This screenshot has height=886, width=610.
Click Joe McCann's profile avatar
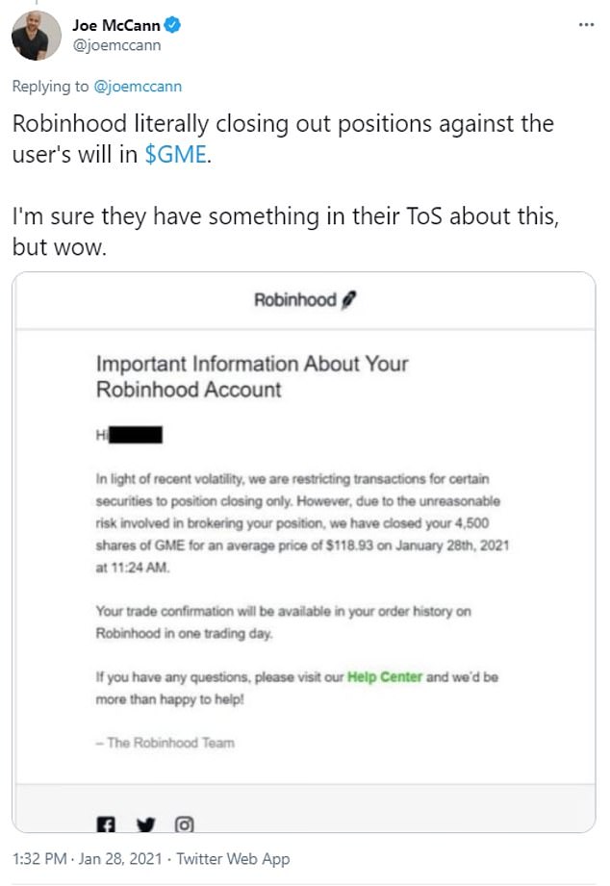pyautogui.click(x=36, y=35)
